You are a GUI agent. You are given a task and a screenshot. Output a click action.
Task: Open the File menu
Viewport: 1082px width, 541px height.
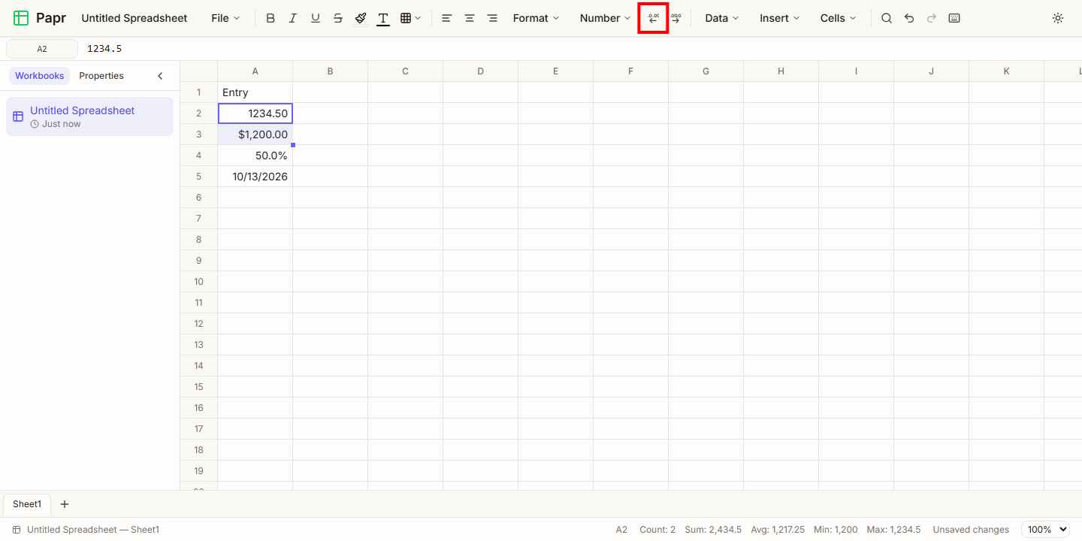(x=225, y=18)
